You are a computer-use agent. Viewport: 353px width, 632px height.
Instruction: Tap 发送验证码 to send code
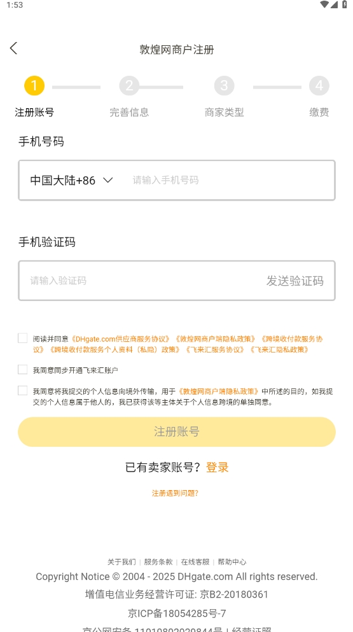[x=295, y=281]
